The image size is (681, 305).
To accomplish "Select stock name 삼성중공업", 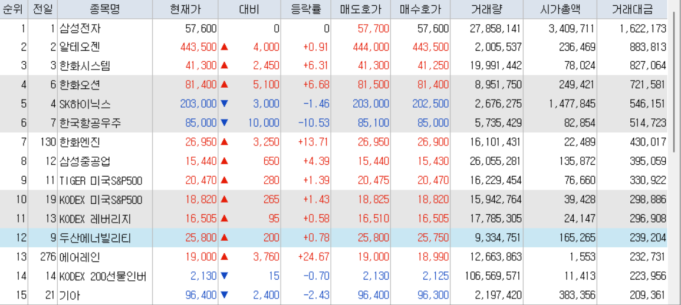I will click(86, 161).
